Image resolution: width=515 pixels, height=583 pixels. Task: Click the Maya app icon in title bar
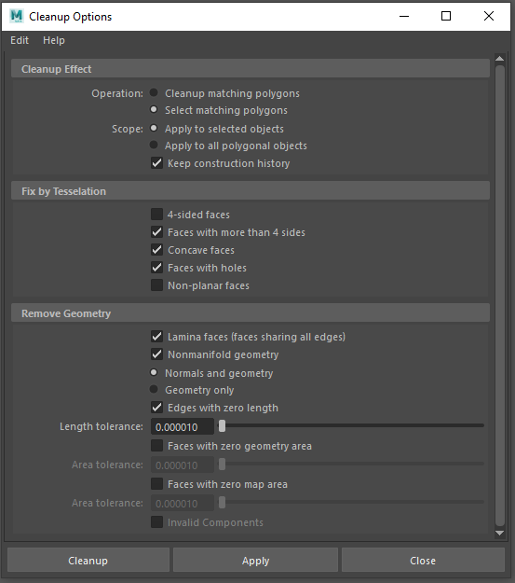(17, 17)
